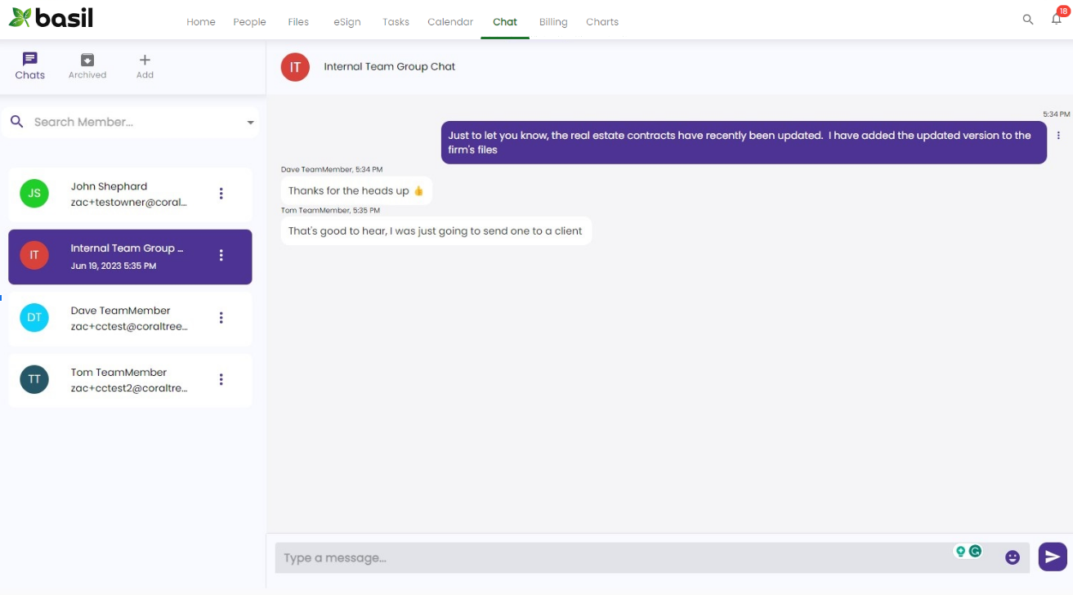Open John Shephard's three-dot menu
The image size is (1073, 595).
pyautogui.click(x=221, y=194)
